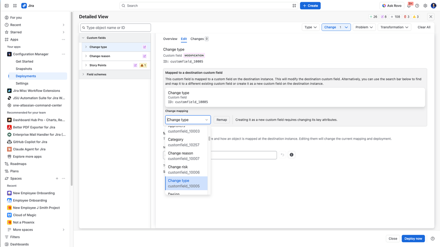This screenshot has height=247, width=440.
Task: Switch to the Changes tab
Action: 199,39
